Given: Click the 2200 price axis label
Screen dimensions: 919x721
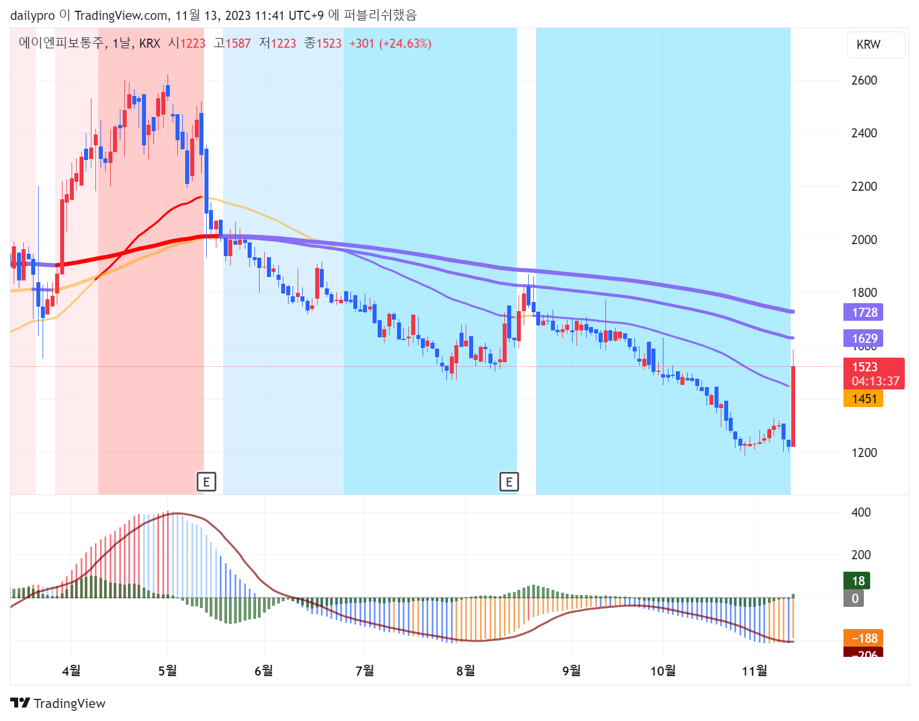Looking at the screenshot, I should [x=864, y=187].
